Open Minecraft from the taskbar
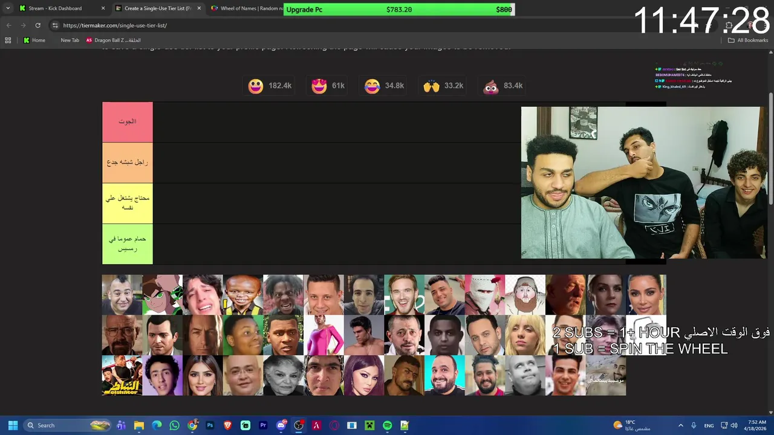774x435 pixels. [x=369, y=425]
